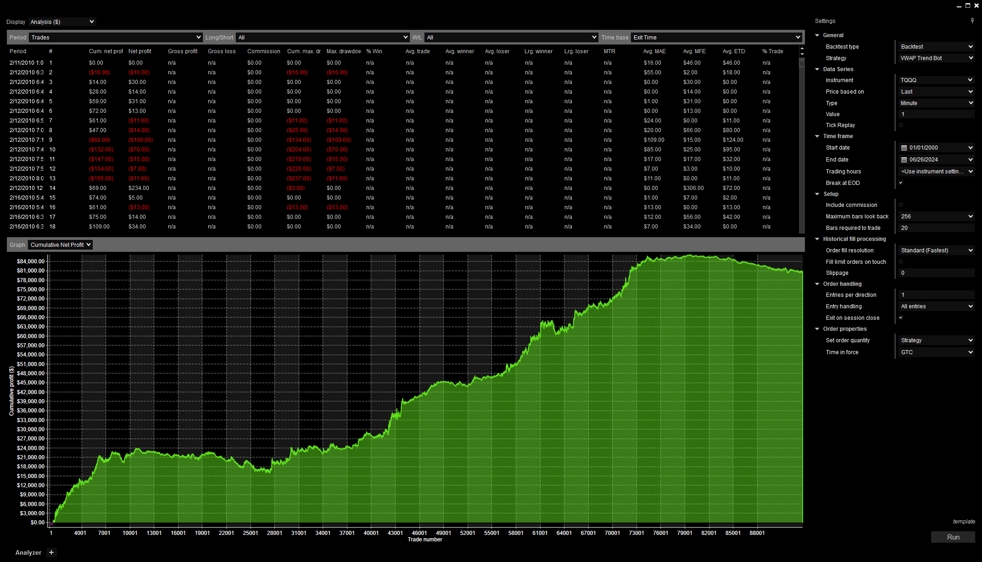
Task: Toggle the Tick Replay checkbox
Action: [901, 125]
